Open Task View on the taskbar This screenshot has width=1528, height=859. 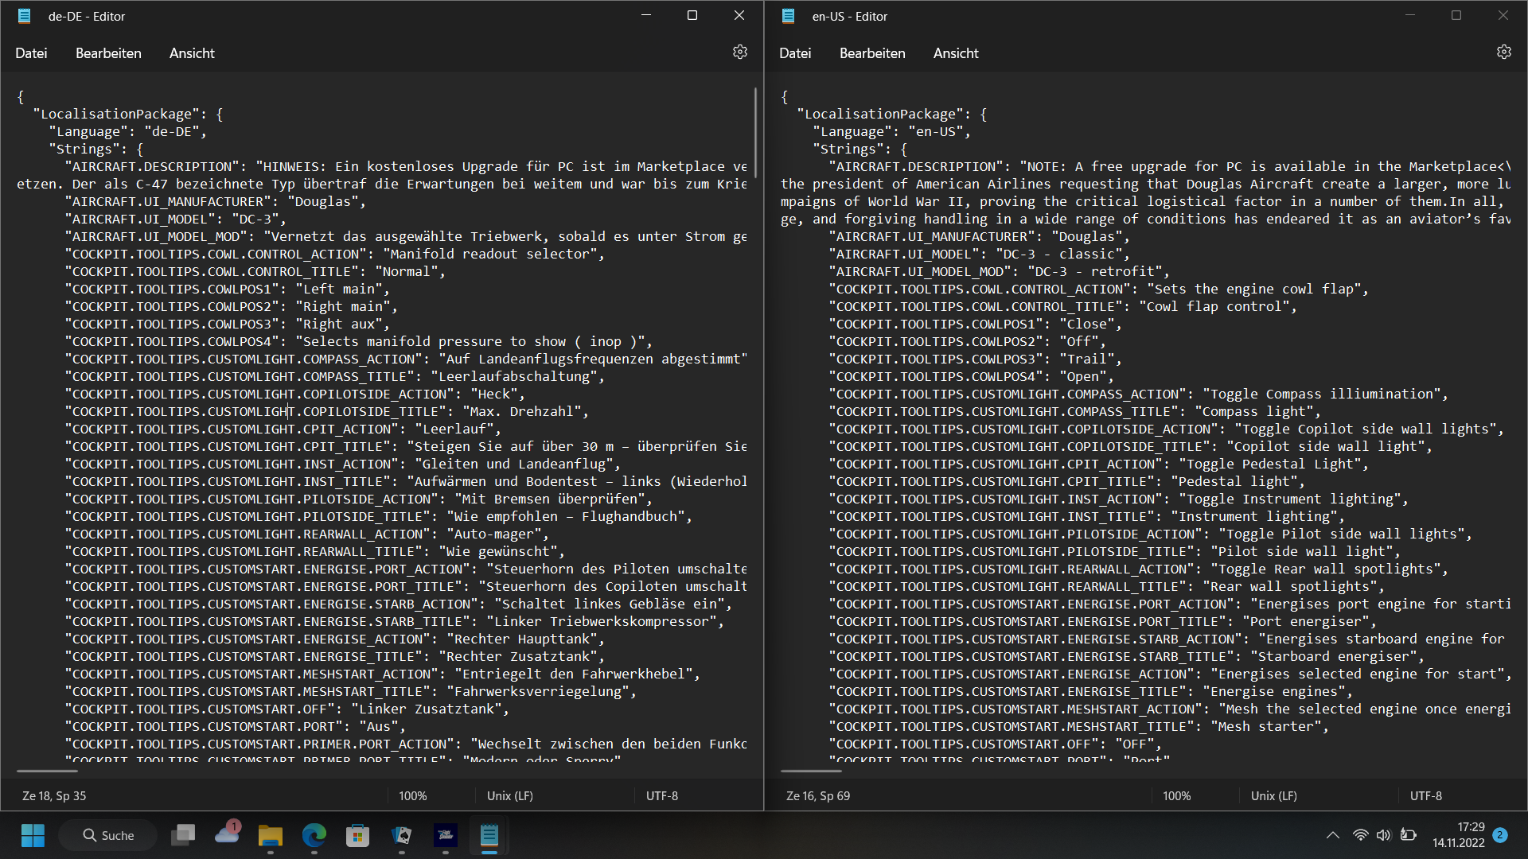pos(183,835)
